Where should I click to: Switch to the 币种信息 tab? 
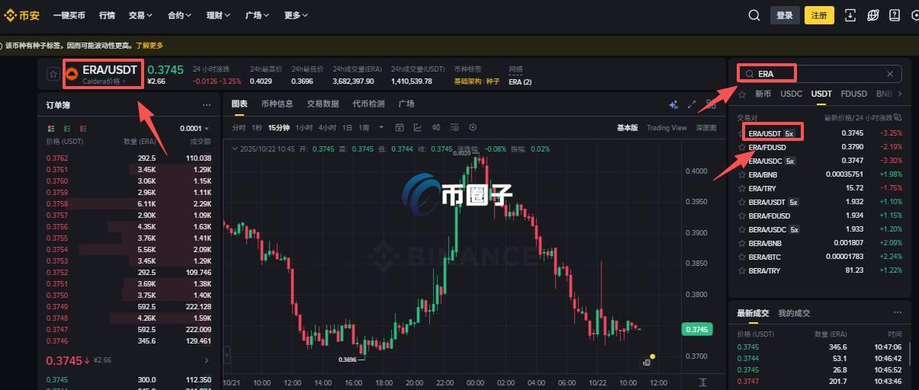click(277, 104)
